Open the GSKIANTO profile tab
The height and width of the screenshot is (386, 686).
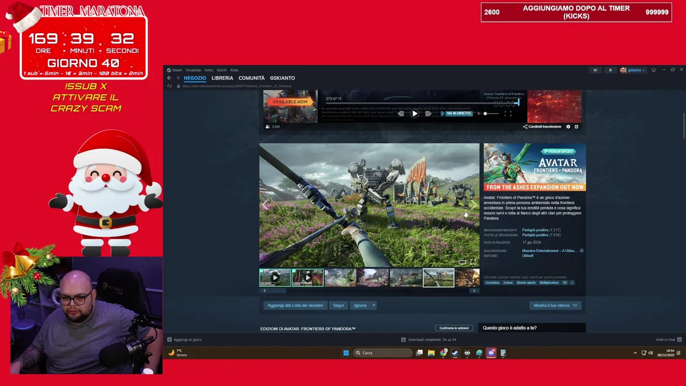282,78
